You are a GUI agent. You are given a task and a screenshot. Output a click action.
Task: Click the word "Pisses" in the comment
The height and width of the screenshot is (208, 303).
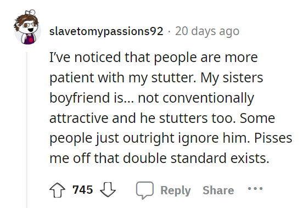(273, 138)
